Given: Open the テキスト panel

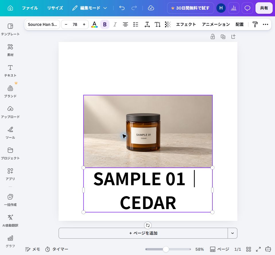Looking at the screenshot, I should click(10, 71).
